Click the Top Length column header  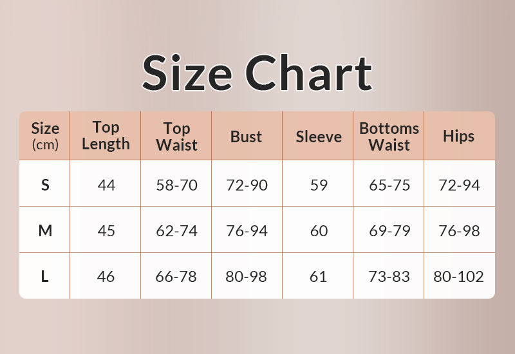106,136
